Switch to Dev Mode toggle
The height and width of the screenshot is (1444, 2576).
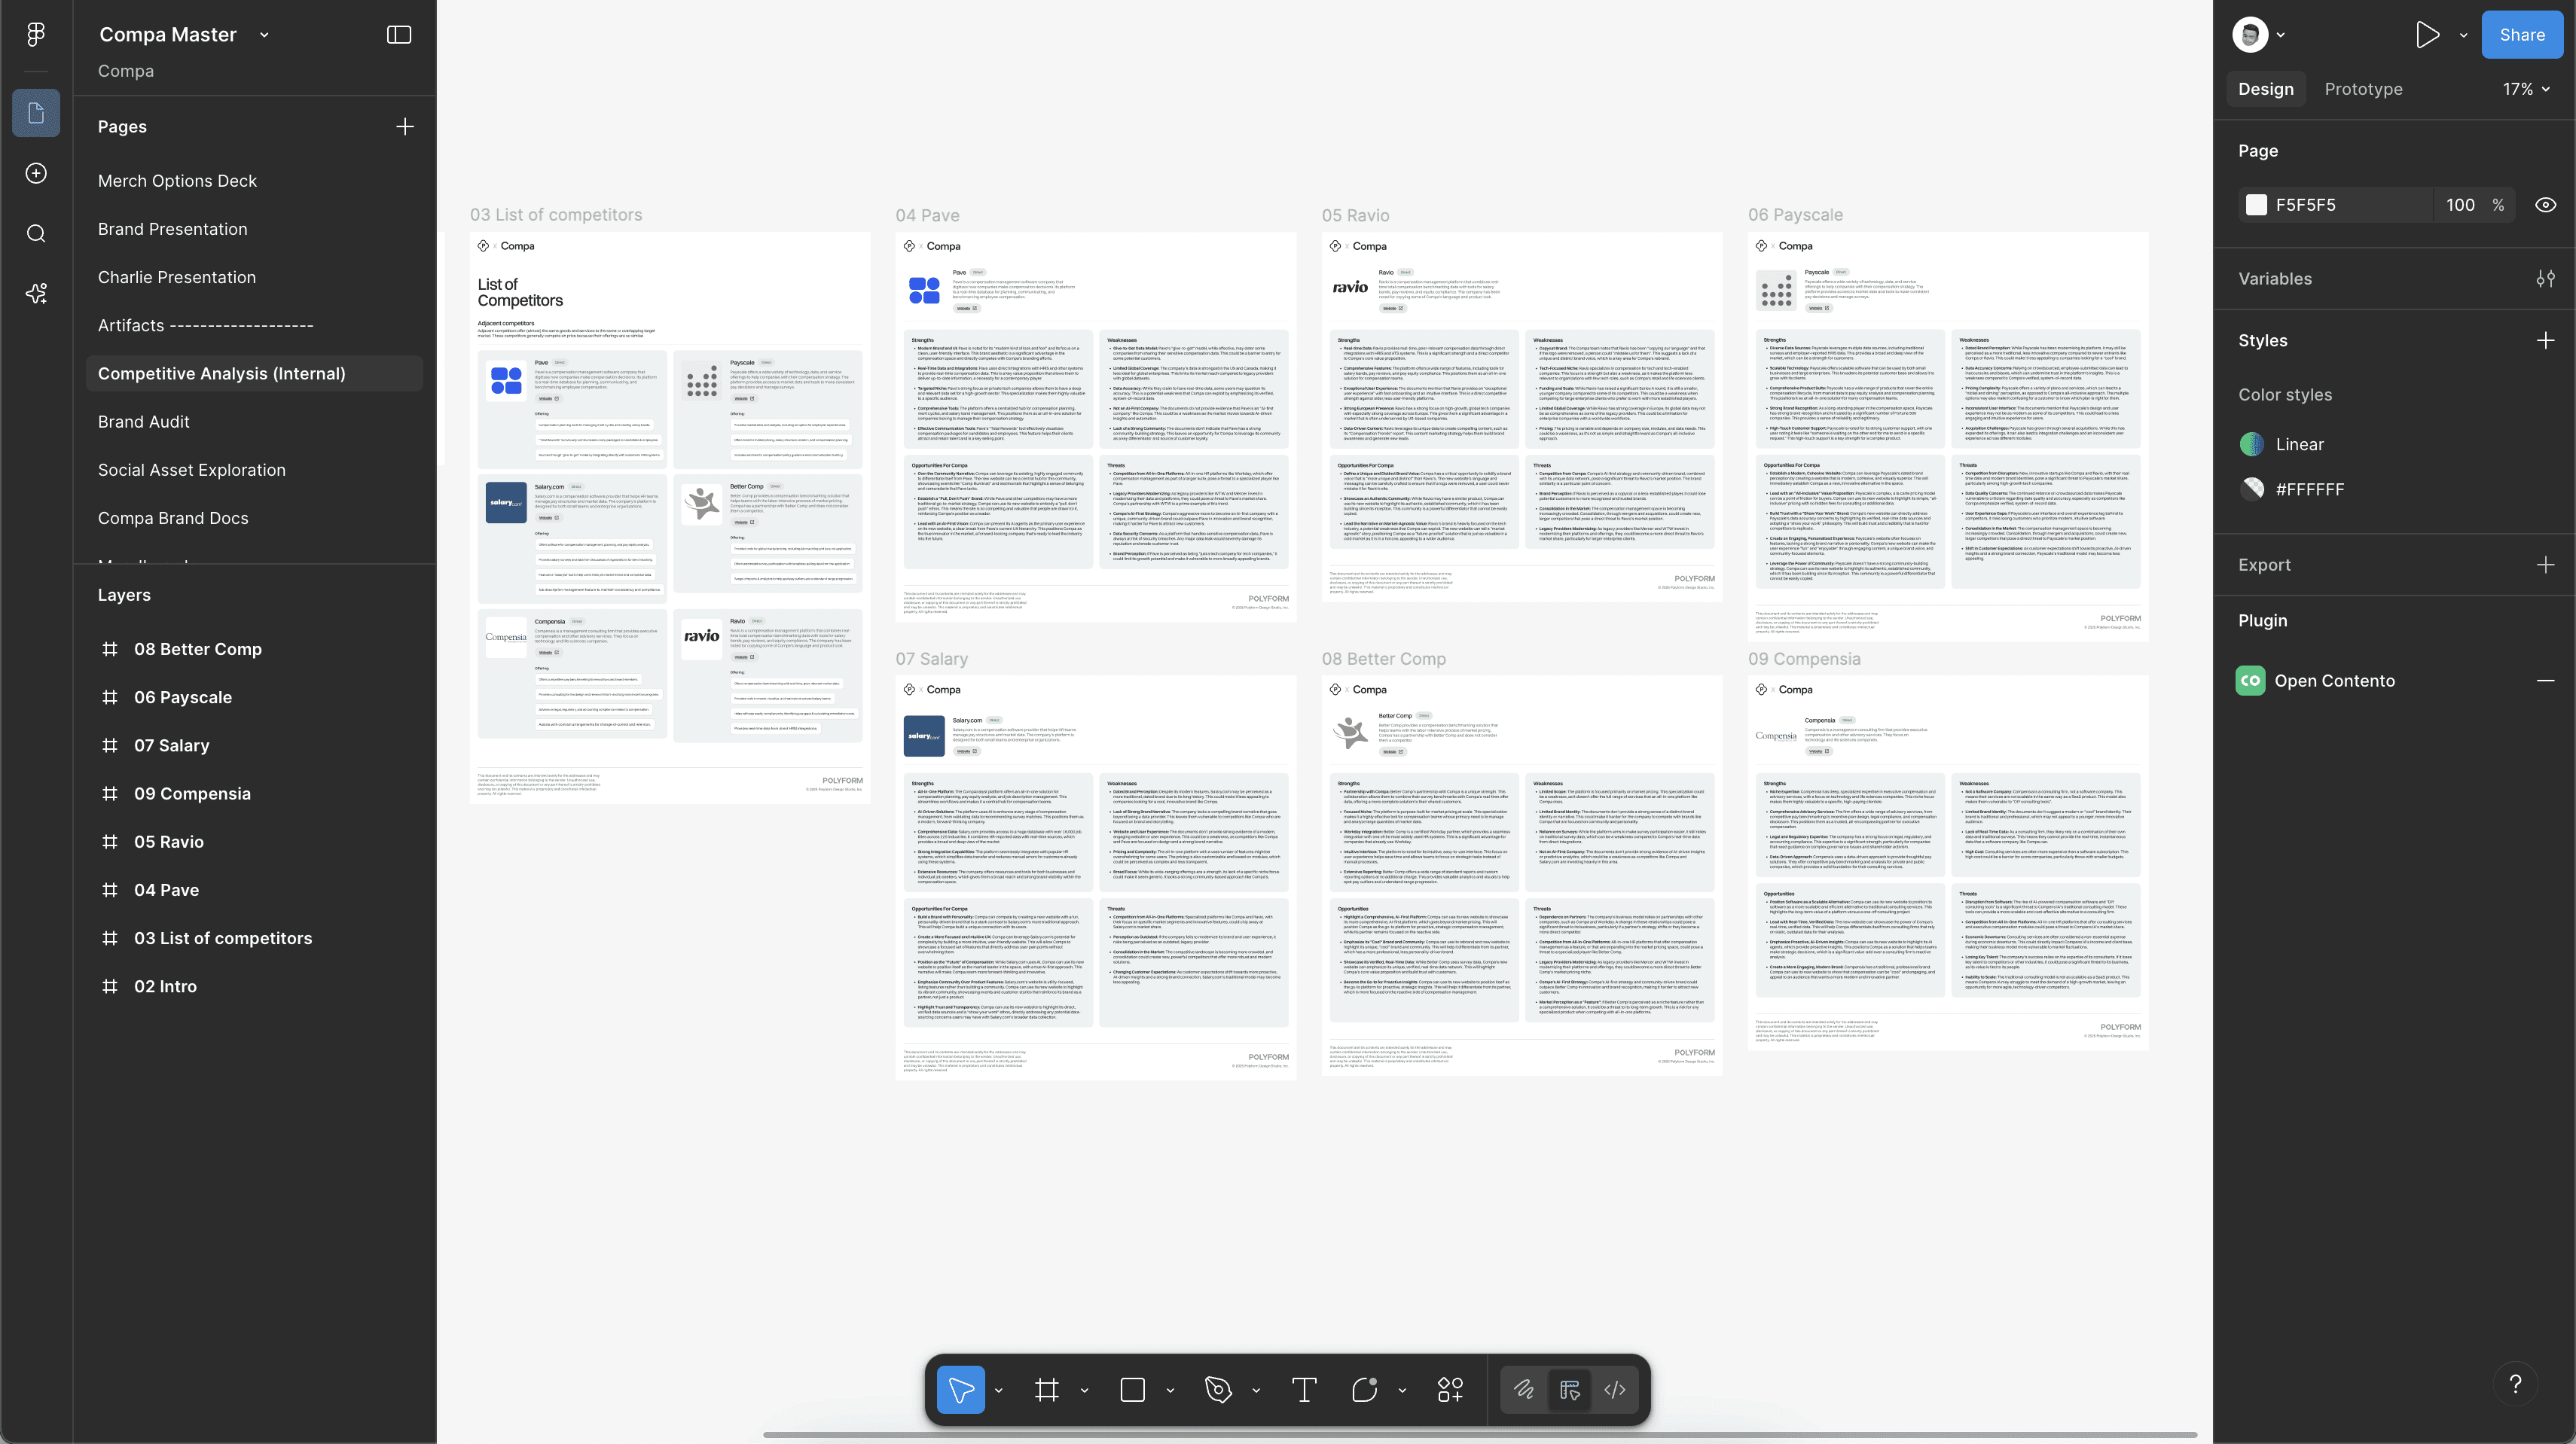[x=1615, y=1389]
